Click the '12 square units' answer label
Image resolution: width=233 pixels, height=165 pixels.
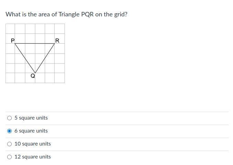33,157
